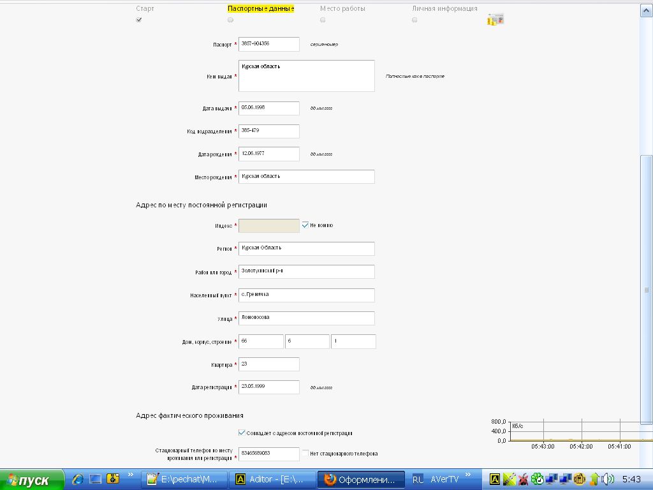The width and height of the screenshot is (653, 490).
Task: Select the Паспортные данные step tab
Action: pos(261,8)
